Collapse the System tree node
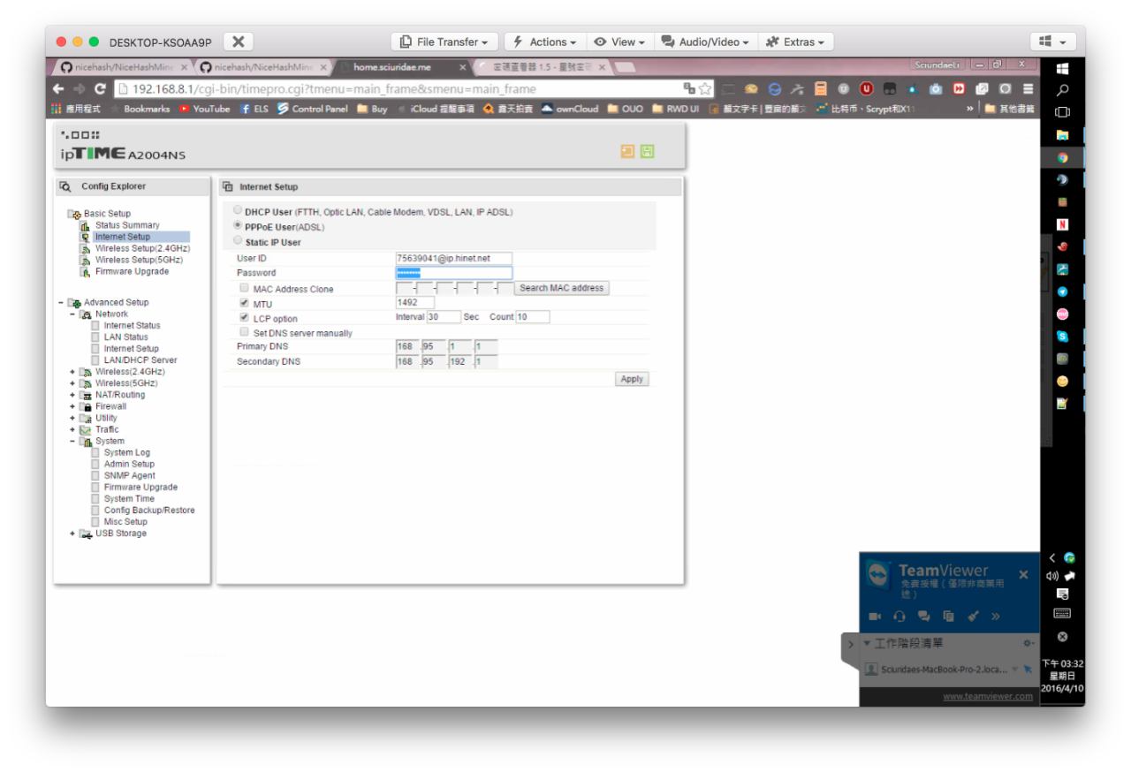1131x772 pixels. point(72,441)
